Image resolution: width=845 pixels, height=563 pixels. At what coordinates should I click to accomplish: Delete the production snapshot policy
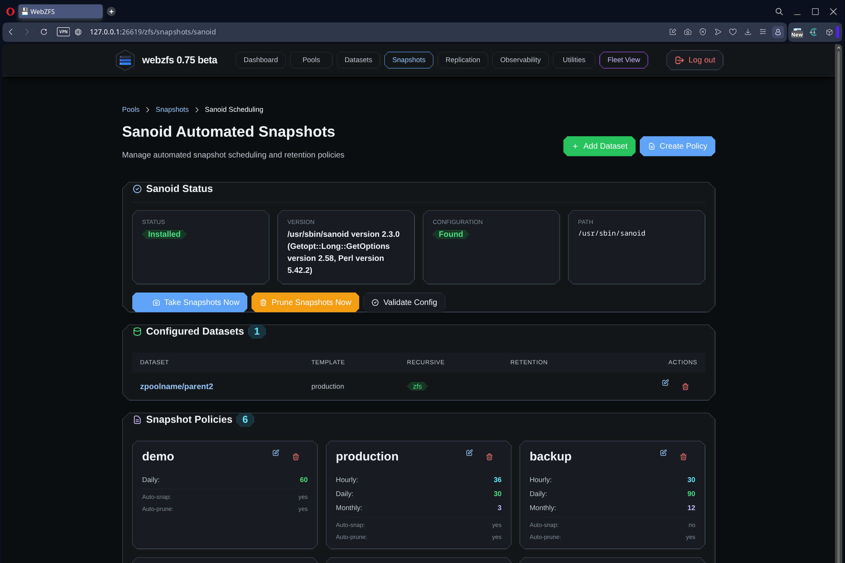pos(490,457)
